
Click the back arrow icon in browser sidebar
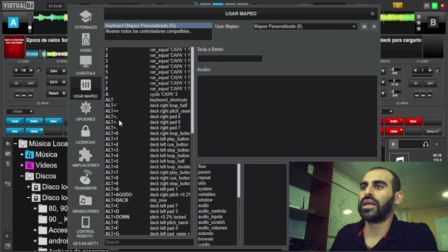click(8, 184)
